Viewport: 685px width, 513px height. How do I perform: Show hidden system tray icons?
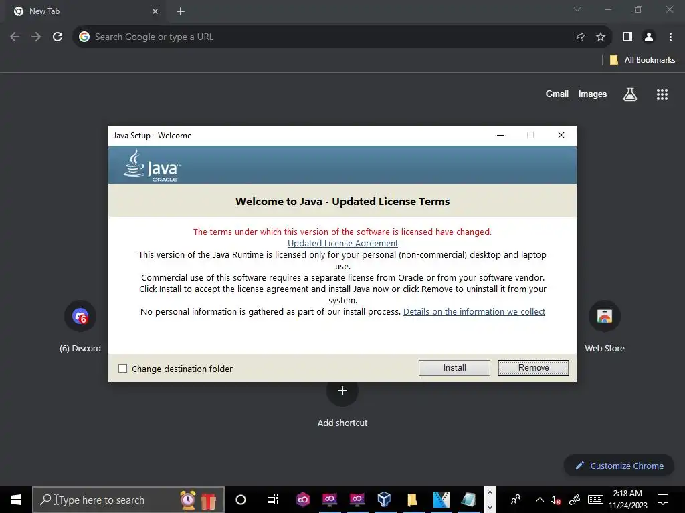[540, 500]
